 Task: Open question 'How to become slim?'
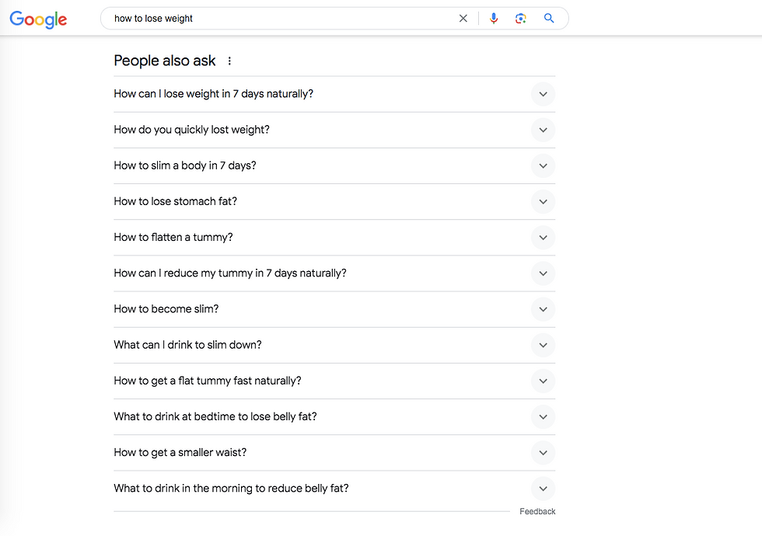166,309
